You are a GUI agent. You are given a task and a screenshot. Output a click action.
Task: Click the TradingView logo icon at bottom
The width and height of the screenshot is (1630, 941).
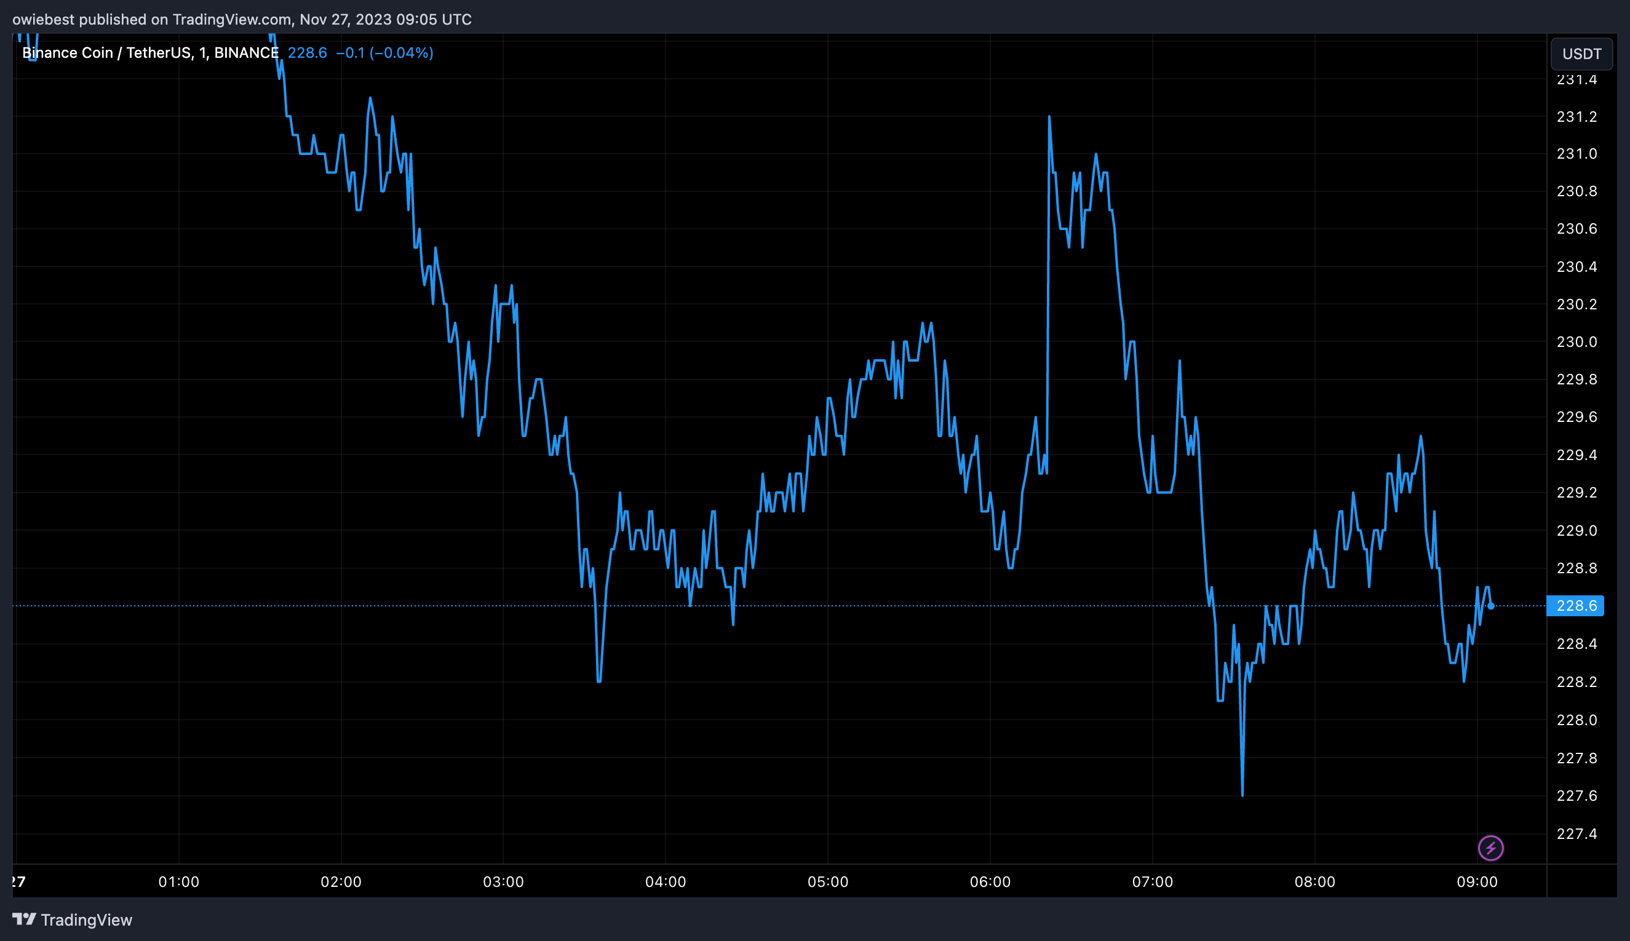(x=24, y=919)
